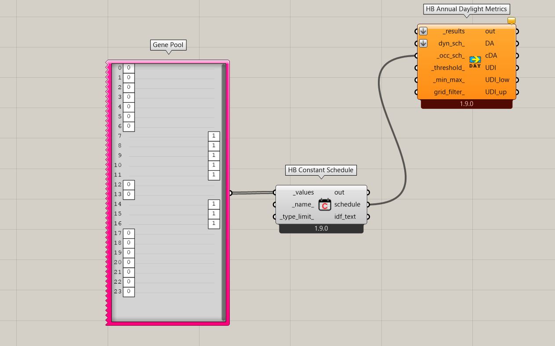Click the HB Annual Daylight Metrics DAY icon
Image resolution: width=555 pixels, height=346 pixels.
point(475,61)
